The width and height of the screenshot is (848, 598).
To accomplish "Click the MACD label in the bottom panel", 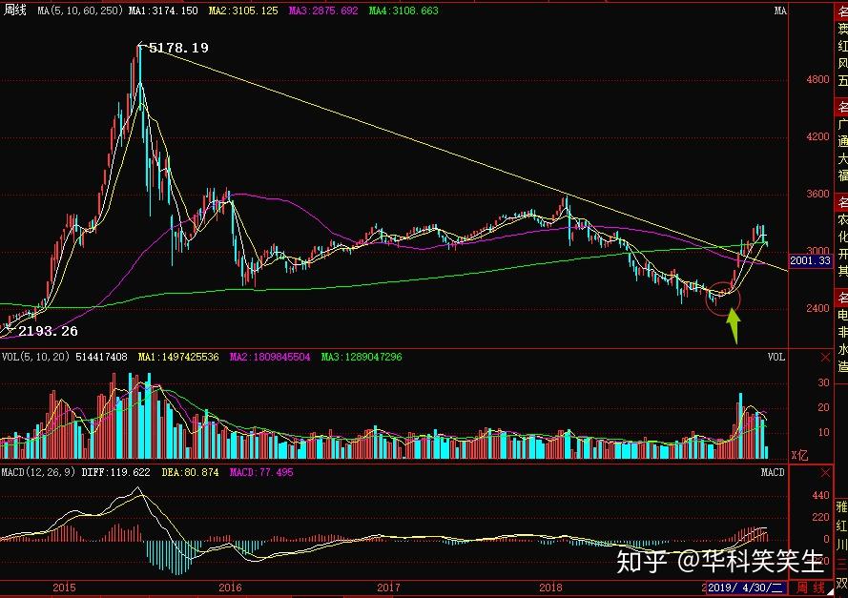I will [773, 472].
